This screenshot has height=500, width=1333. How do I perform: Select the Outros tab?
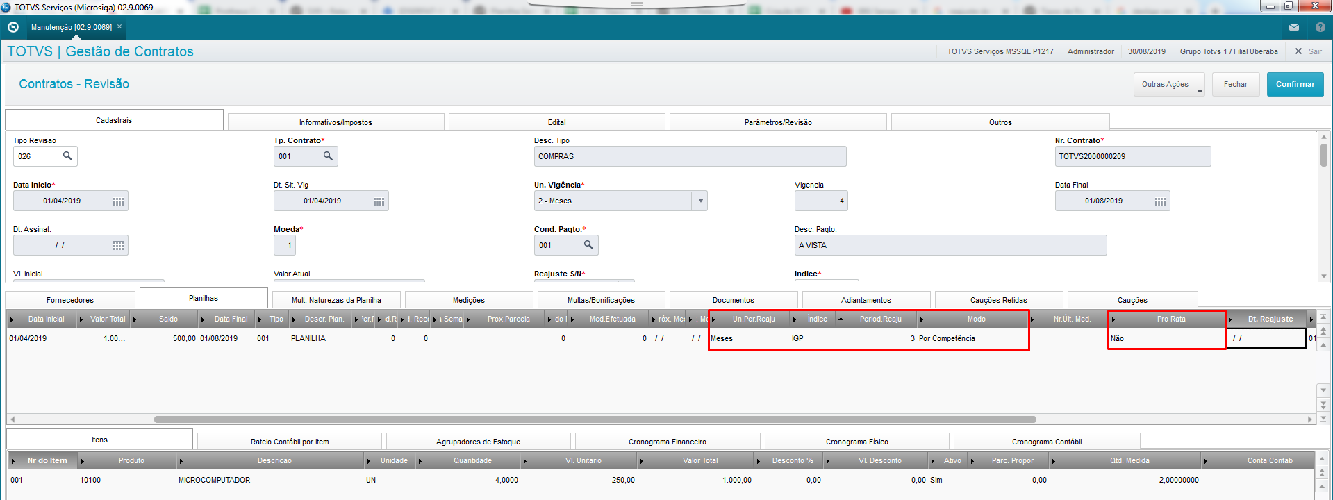pos(1000,122)
